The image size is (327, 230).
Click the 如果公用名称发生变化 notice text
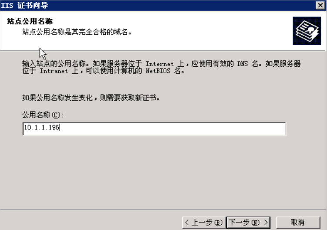pos(57,98)
